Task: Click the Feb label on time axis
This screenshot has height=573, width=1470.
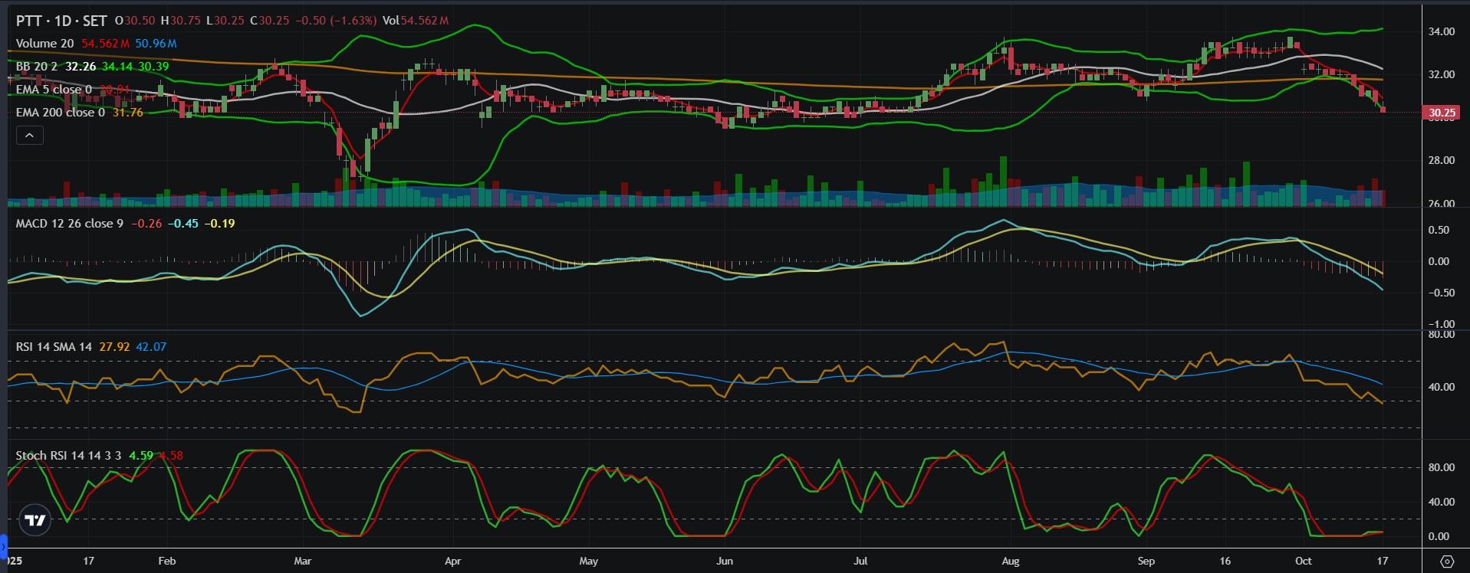Action: 167,561
